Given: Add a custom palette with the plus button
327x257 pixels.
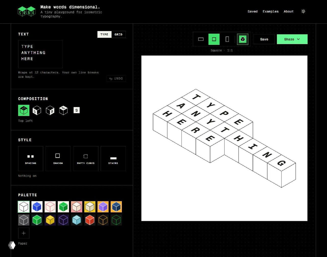Looking at the screenshot, I should tap(24, 233).
